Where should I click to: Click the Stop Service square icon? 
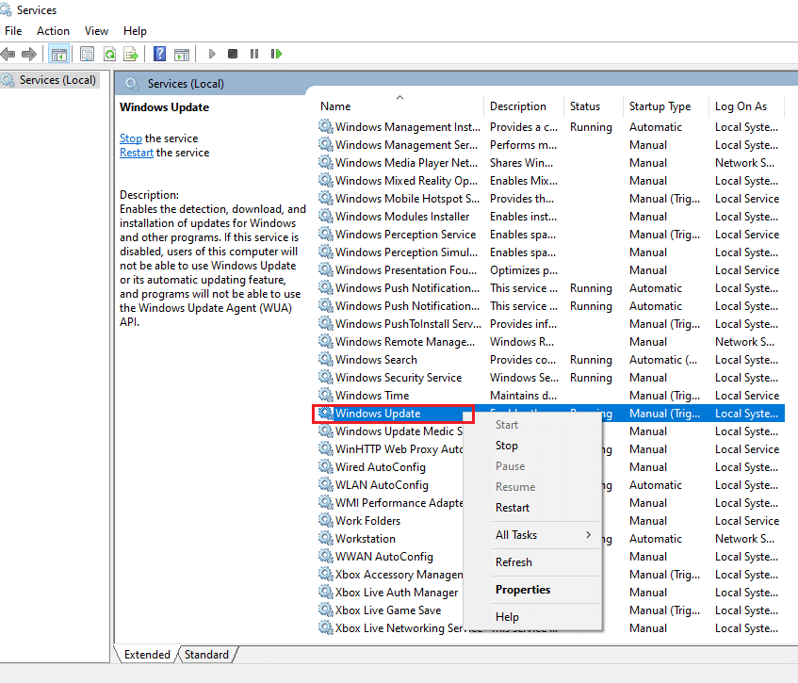pyautogui.click(x=233, y=54)
